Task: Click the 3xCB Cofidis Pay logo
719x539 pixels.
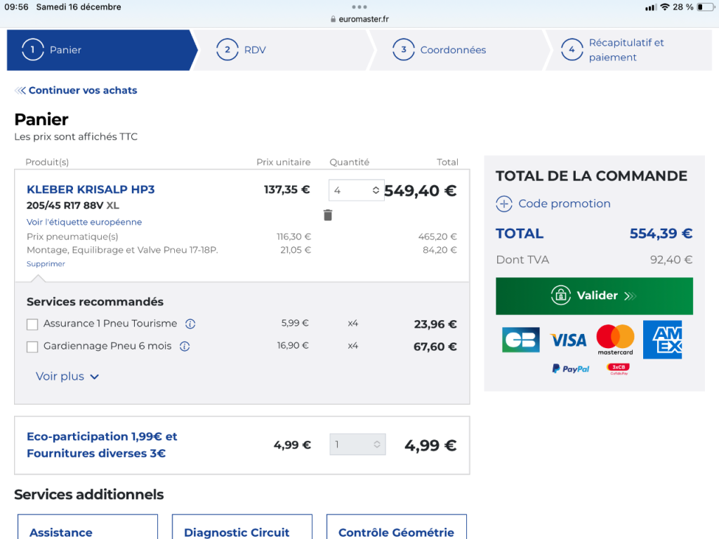Action: coord(618,369)
